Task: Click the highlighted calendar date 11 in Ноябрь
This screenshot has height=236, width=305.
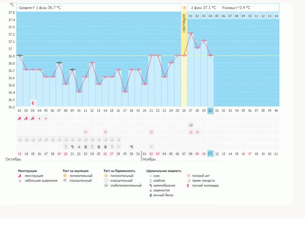Action: point(210,153)
